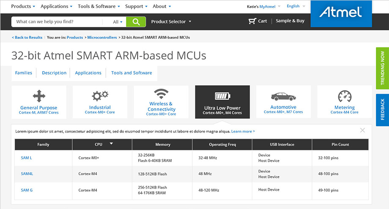This screenshot has height=209, width=389.
Task: Open the SAM4L family link
Action: tap(27, 174)
